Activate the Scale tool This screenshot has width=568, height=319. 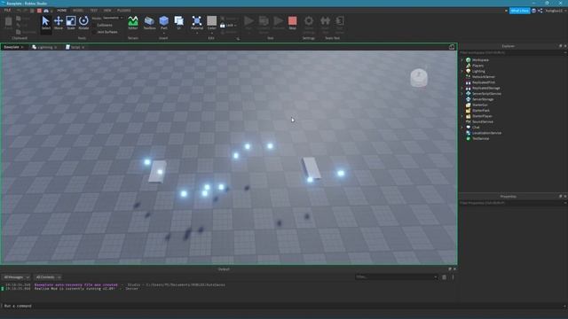(71, 23)
